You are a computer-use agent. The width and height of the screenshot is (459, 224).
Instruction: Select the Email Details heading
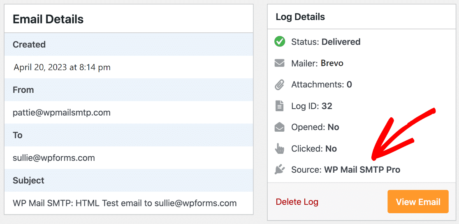[x=48, y=19]
